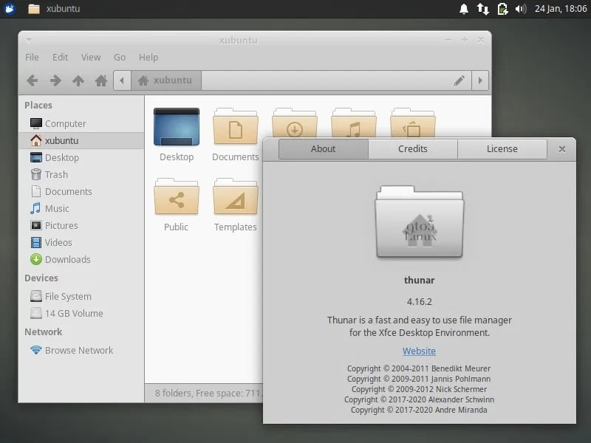Open Whisker menu in top panel

tap(10, 8)
